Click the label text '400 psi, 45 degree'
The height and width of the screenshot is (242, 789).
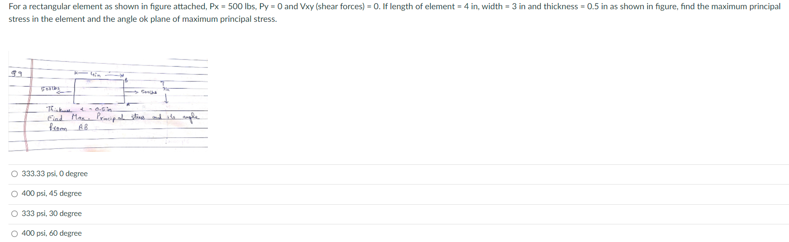[x=51, y=193]
